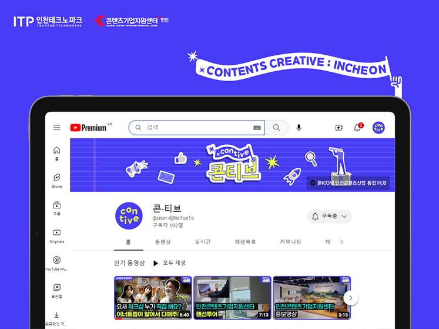Open Shorts in the sidebar
Image resolution: width=439 pixels, height=329 pixels.
tap(57, 181)
